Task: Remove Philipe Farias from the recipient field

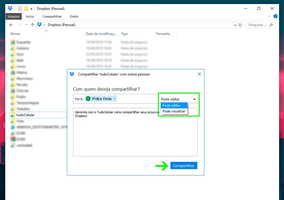Action: (114, 99)
